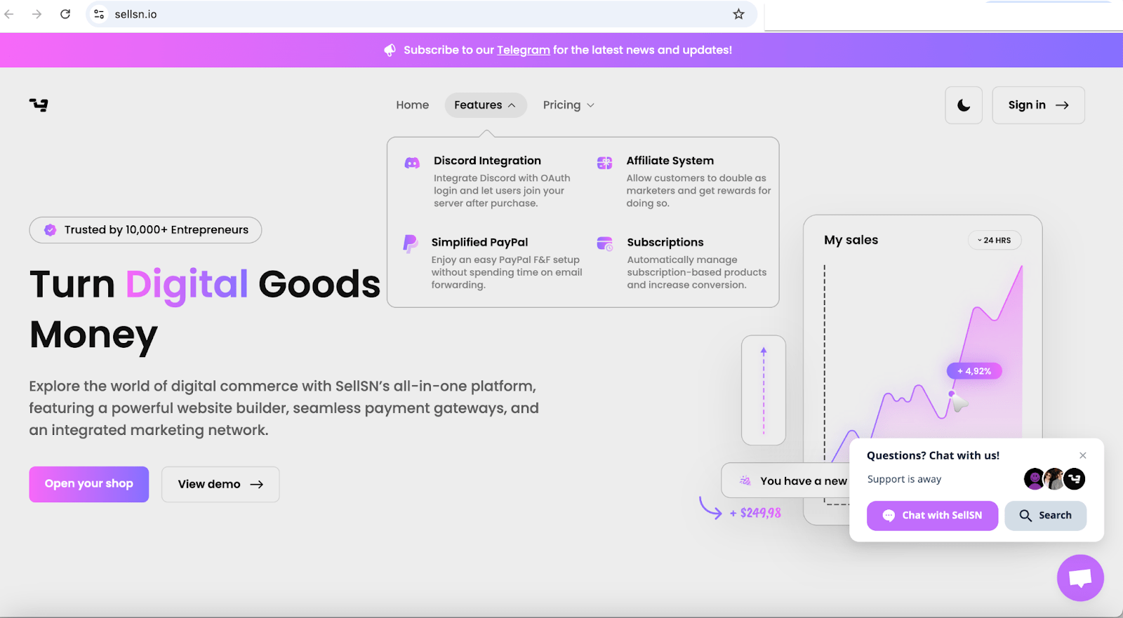1123x618 pixels.
Task: Click the Sign in button
Action: (1038, 105)
